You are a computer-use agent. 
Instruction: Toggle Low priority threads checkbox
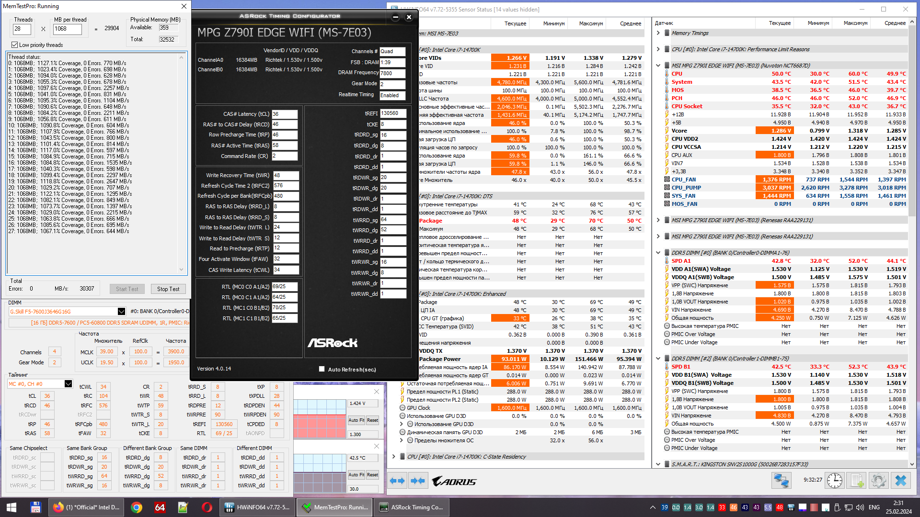[x=15, y=45]
